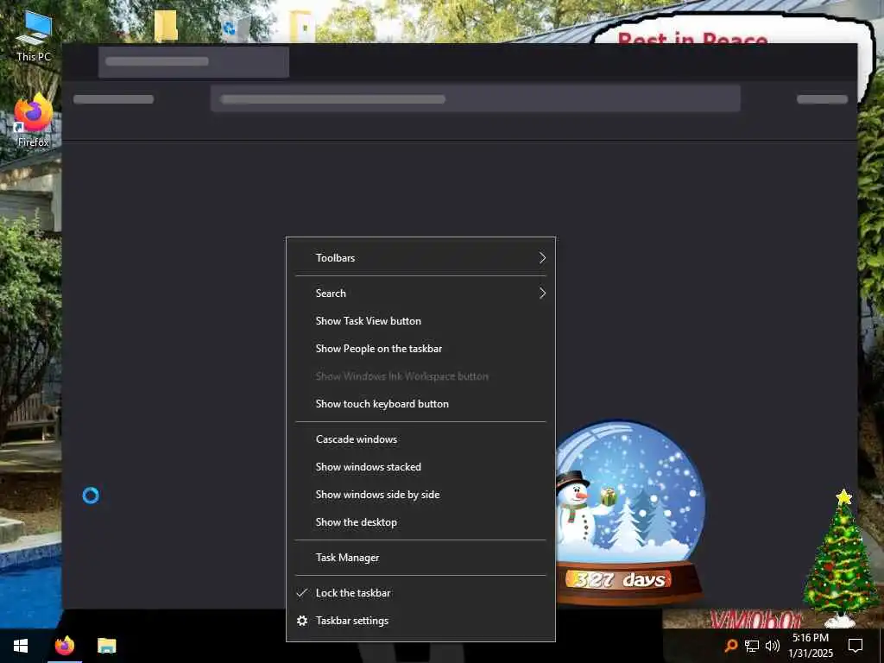
Task: Open File Explorer from the taskbar
Action: click(106, 646)
